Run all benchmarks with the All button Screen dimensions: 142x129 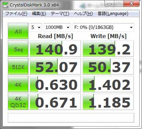click(18, 31)
